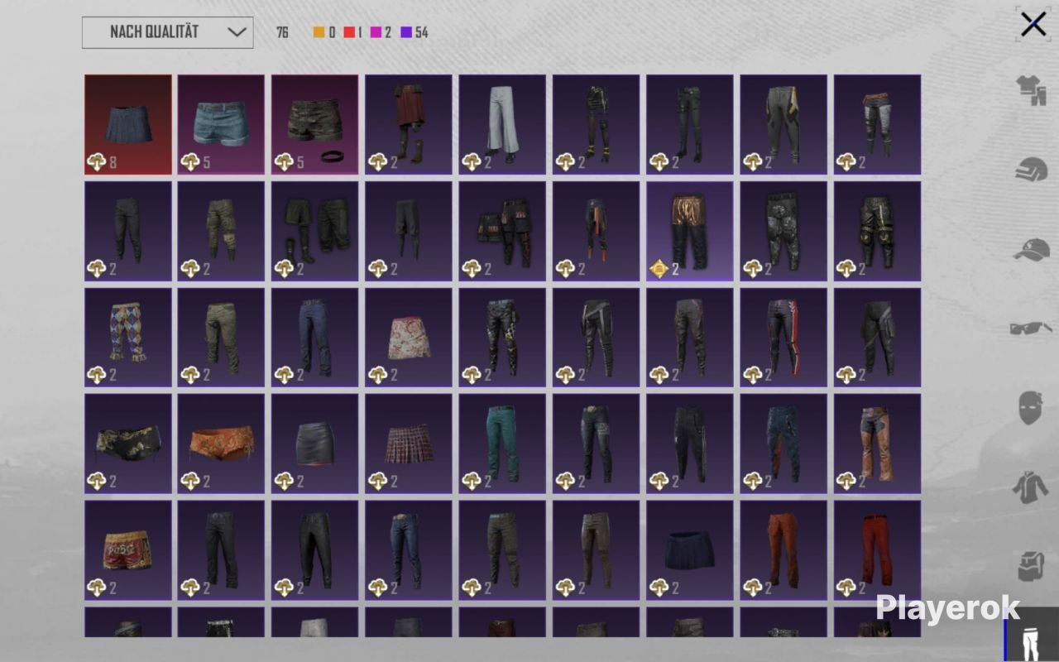Image resolution: width=1059 pixels, height=662 pixels.
Task: Pick the brown leather chaps pants
Action: pyautogui.click(x=877, y=444)
